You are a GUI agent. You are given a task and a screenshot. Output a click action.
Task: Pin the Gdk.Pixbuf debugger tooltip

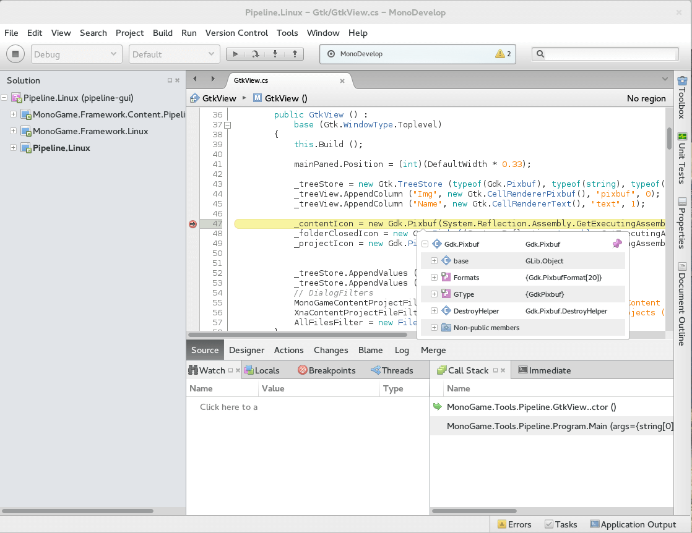pyautogui.click(x=616, y=244)
